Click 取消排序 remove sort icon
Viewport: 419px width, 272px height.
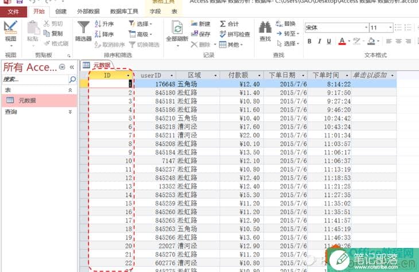coord(98,45)
